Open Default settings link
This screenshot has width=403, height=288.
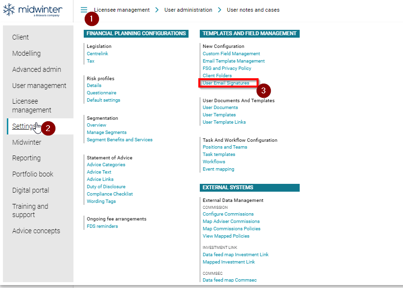(103, 100)
